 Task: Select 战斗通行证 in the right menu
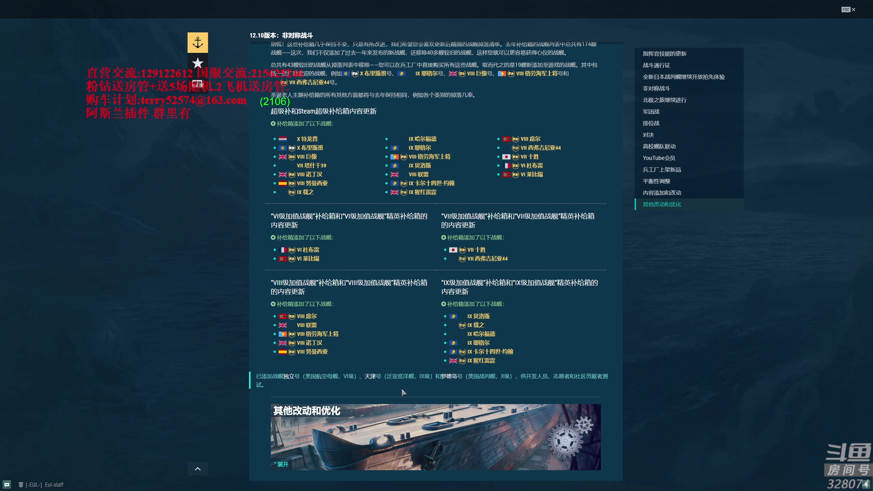coord(656,65)
